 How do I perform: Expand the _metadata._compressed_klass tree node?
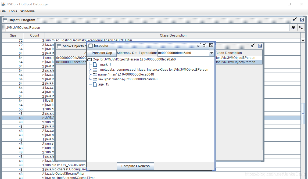click(89, 70)
